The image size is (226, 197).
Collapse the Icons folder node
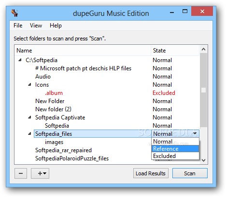click(29, 84)
